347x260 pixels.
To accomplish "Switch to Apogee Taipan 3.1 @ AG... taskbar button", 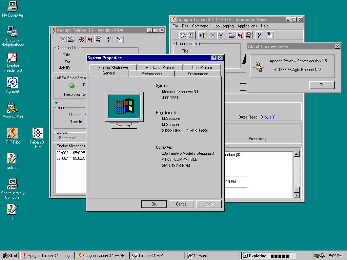I will 103,256.
